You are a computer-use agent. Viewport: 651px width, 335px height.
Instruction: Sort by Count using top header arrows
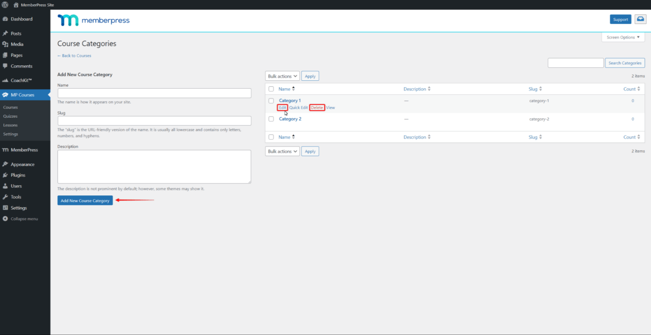[x=639, y=89]
